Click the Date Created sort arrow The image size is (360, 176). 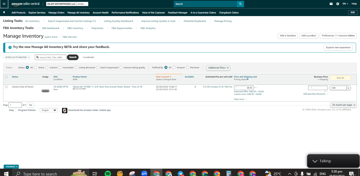point(171,77)
